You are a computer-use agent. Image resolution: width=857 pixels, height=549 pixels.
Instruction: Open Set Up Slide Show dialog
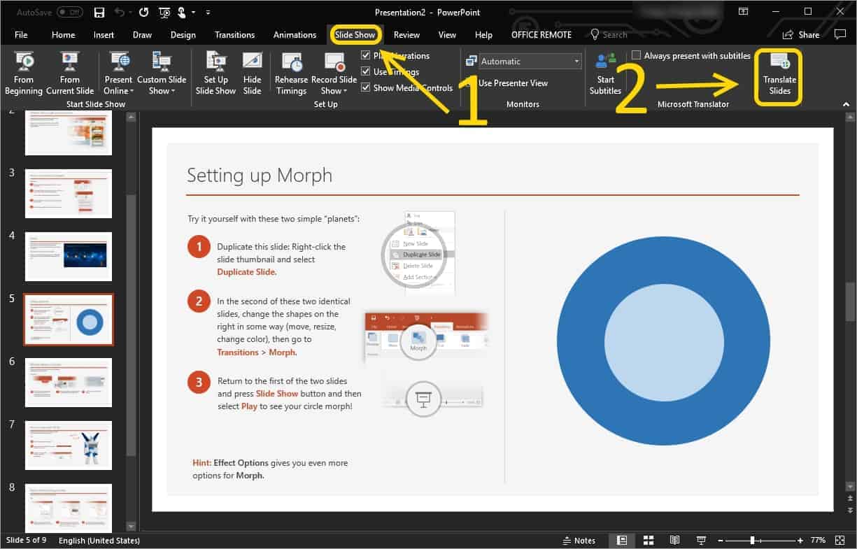pos(215,73)
